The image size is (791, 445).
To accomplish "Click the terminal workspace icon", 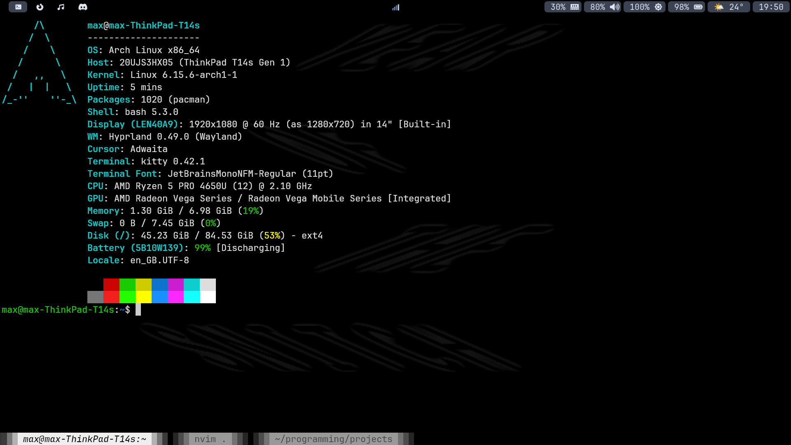I will 18,7.
